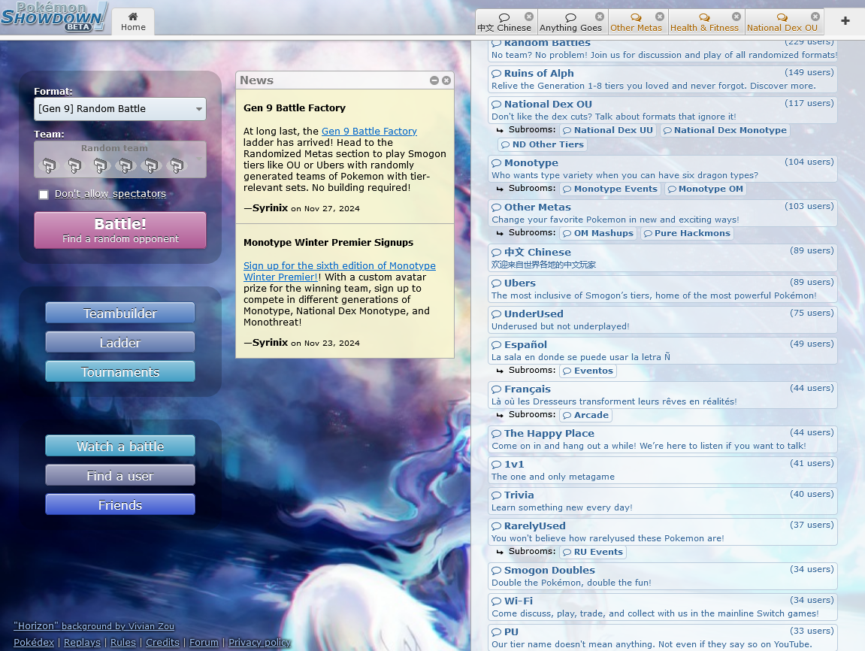This screenshot has width=865, height=651.
Task: Open the Teambuilder
Action: click(120, 313)
